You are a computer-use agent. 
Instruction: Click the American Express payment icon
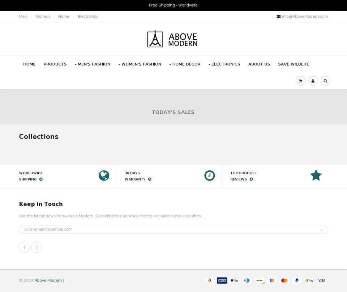point(222,280)
